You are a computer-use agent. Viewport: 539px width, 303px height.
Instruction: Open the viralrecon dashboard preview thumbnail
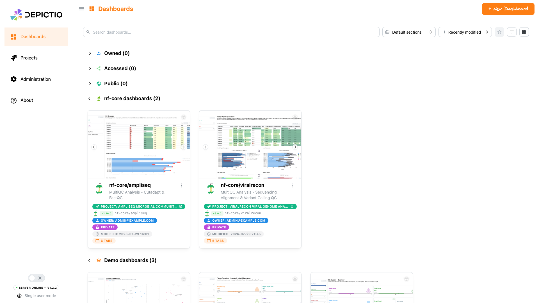tap(250, 145)
